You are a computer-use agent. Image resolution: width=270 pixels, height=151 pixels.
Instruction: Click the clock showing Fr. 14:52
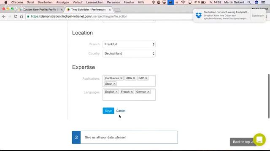point(215,3)
